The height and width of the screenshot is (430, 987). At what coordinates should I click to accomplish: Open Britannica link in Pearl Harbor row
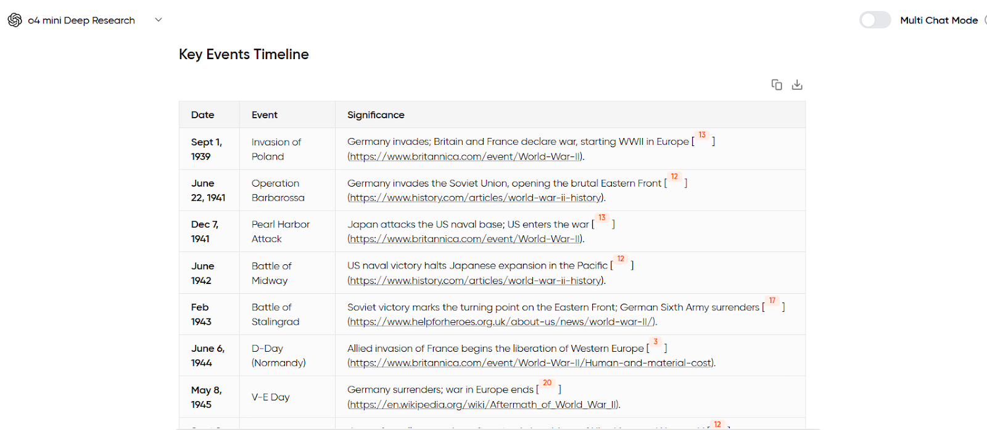(x=465, y=239)
